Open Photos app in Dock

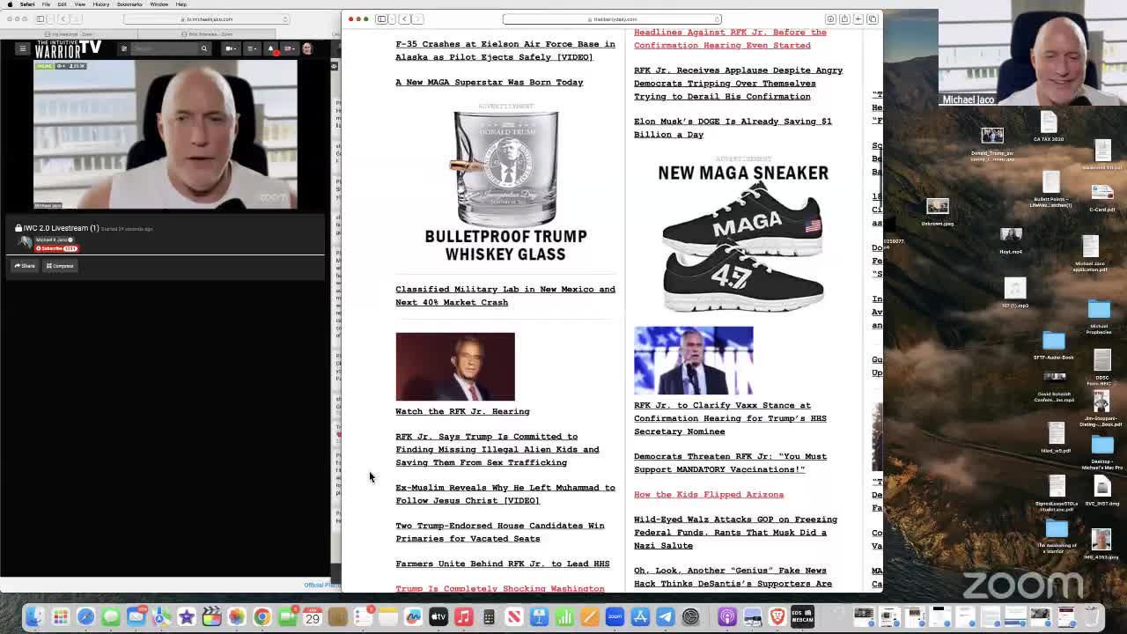coord(237,617)
